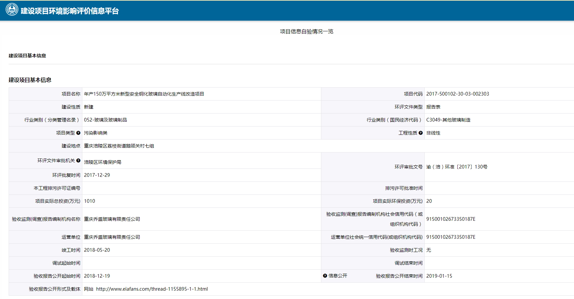
Task: Select approval number 渝（涪）环准〔2017〕130号
Action: point(457,167)
